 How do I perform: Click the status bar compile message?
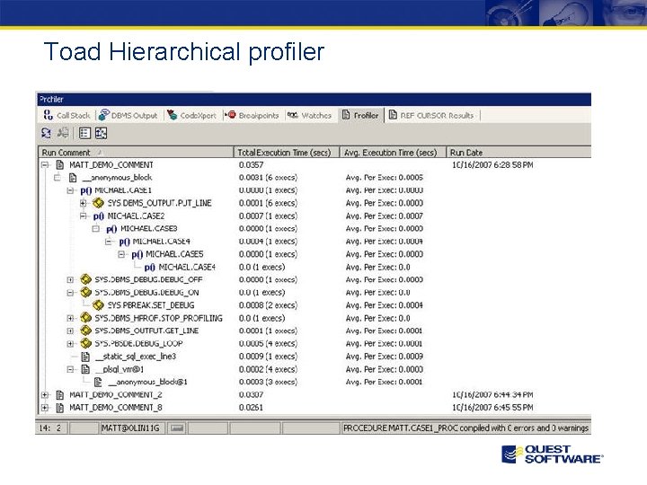pyautogui.click(x=465, y=428)
